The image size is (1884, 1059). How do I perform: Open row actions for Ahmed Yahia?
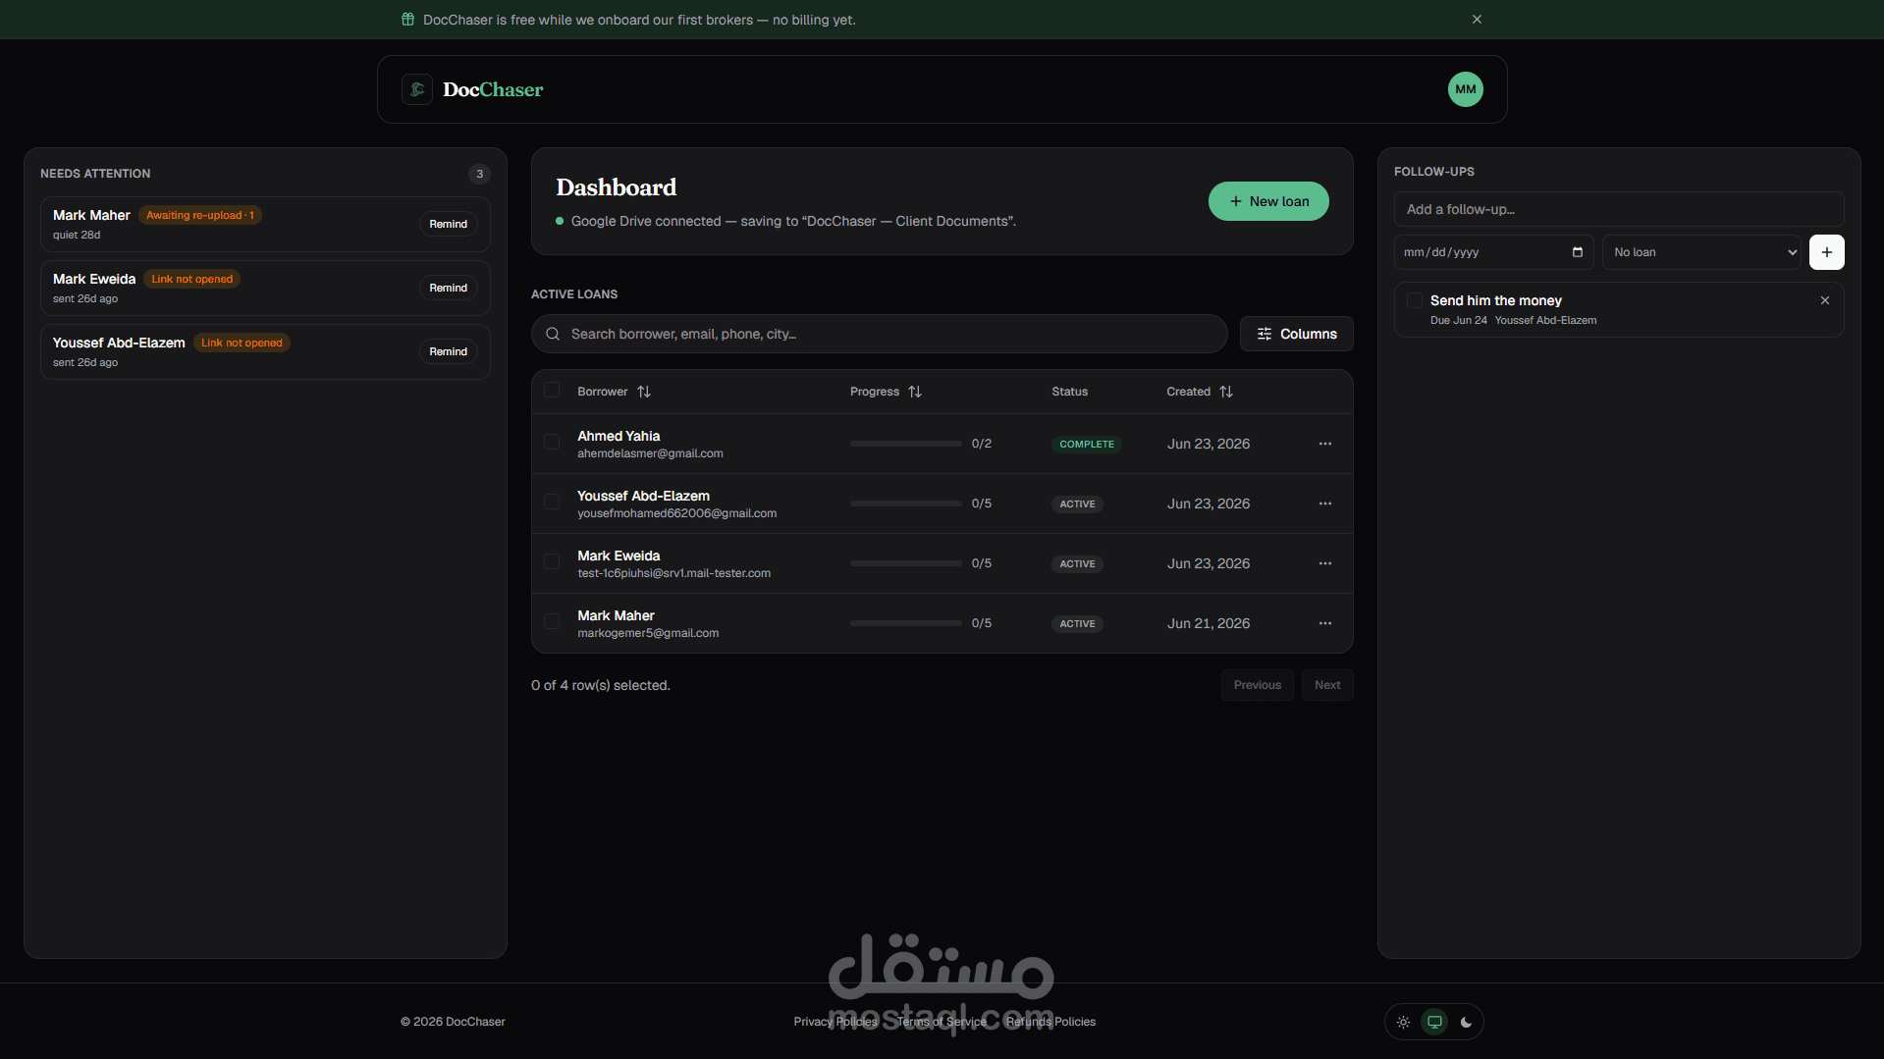(x=1325, y=444)
